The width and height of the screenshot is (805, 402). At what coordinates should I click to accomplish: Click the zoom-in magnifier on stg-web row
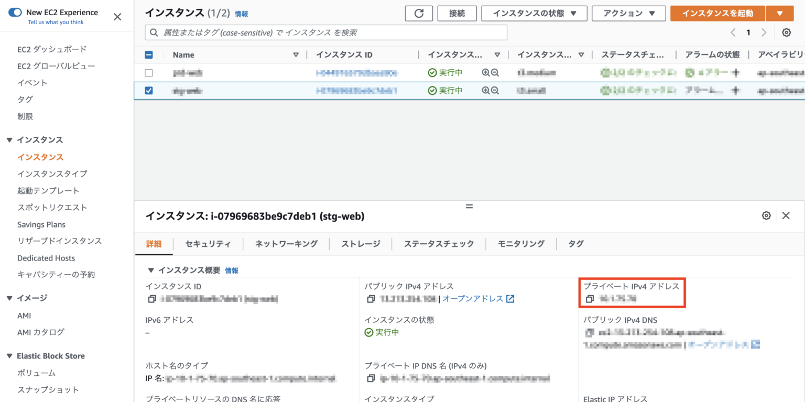(x=485, y=90)
